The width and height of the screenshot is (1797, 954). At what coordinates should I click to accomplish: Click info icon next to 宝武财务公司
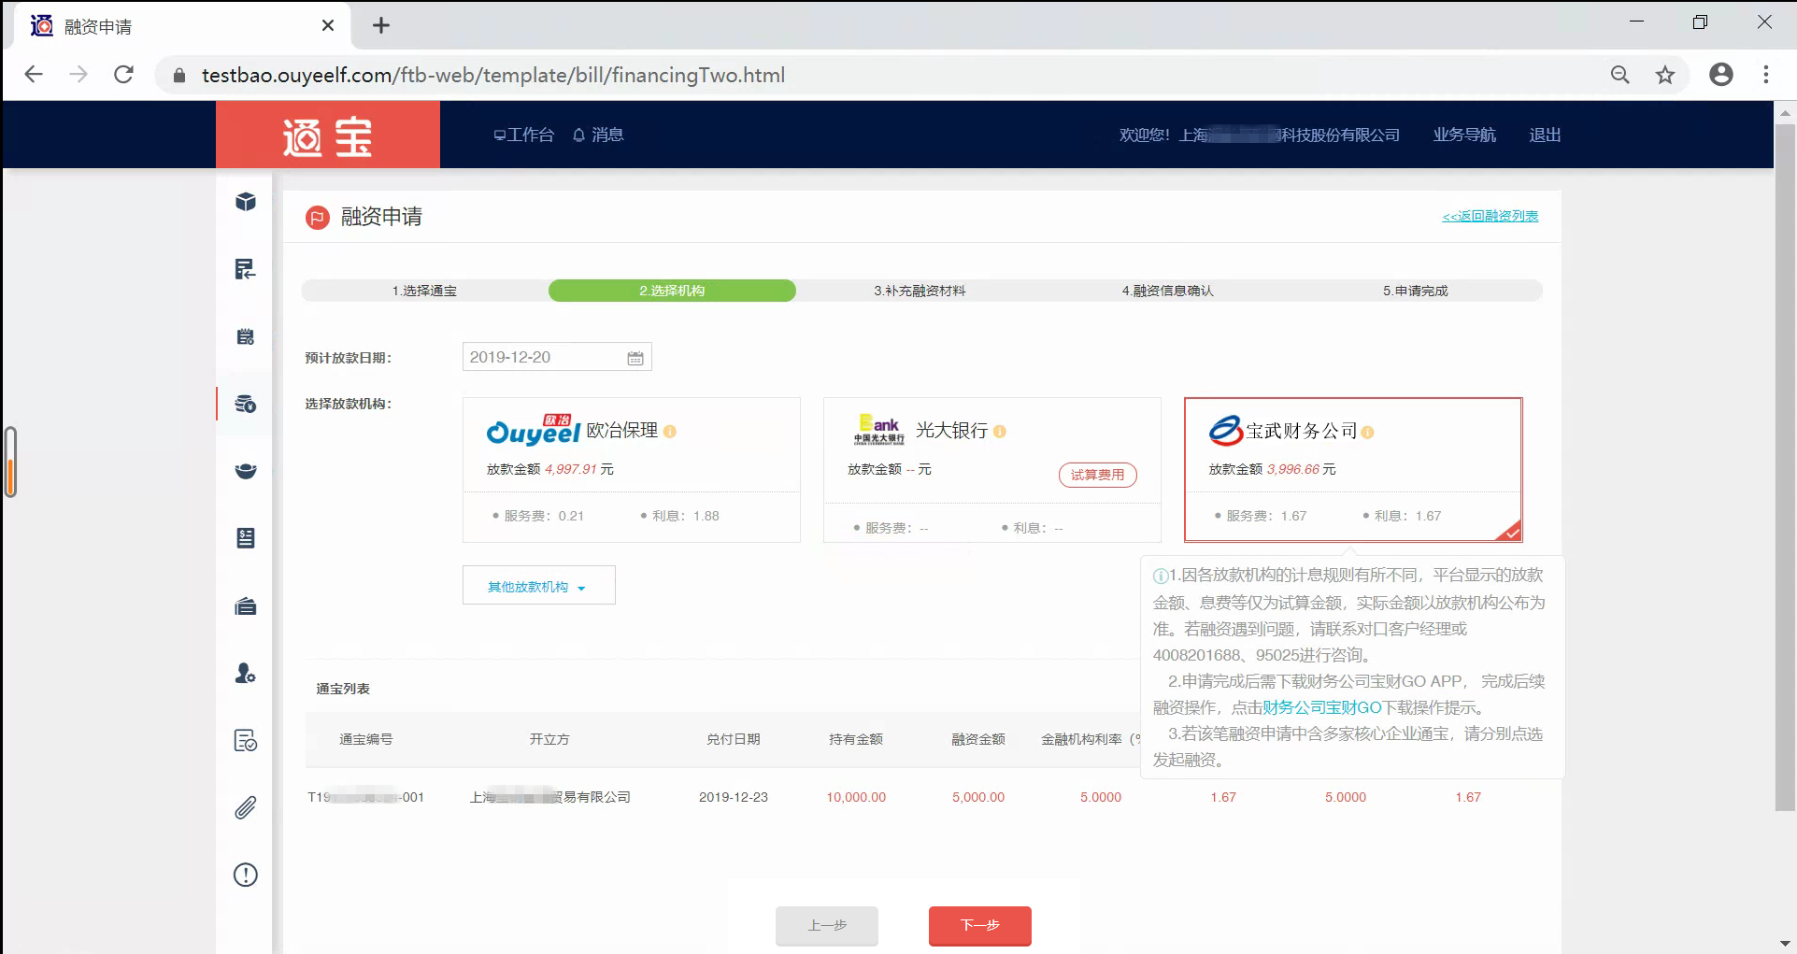1368,433
